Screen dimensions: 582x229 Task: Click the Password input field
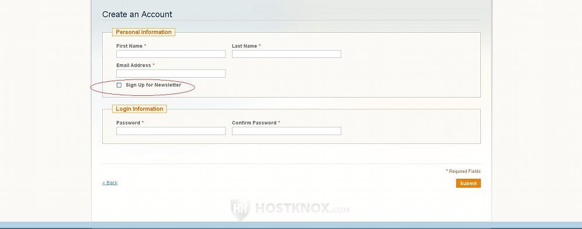(x=171, y=131)
